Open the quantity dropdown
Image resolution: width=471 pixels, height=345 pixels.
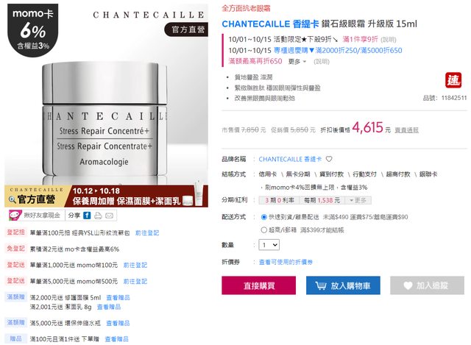[269, 245]
